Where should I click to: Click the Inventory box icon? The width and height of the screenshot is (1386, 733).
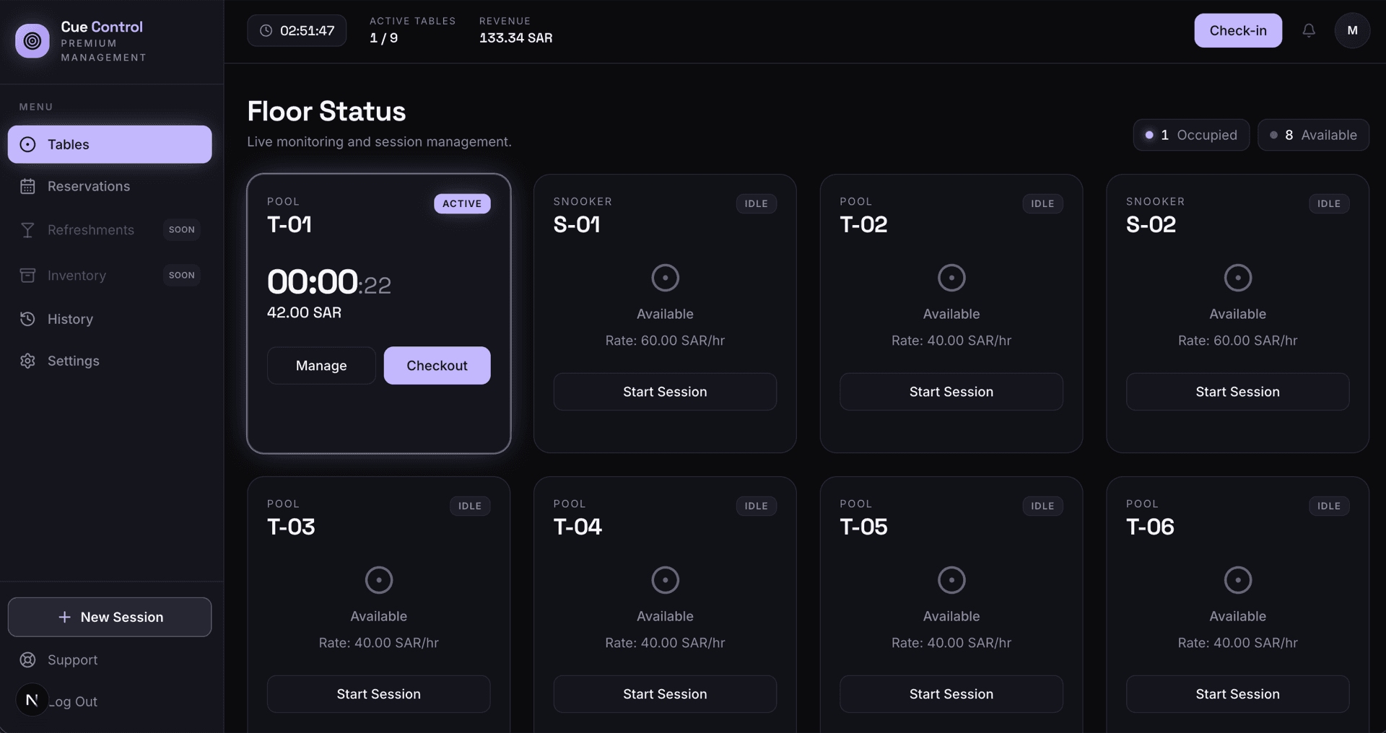point(27,275)
